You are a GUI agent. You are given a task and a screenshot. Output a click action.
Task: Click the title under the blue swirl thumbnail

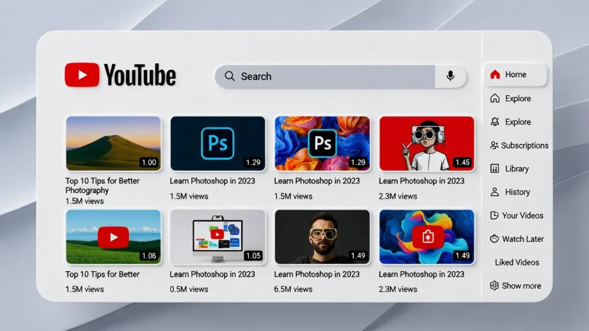click(x=422, y=274)
